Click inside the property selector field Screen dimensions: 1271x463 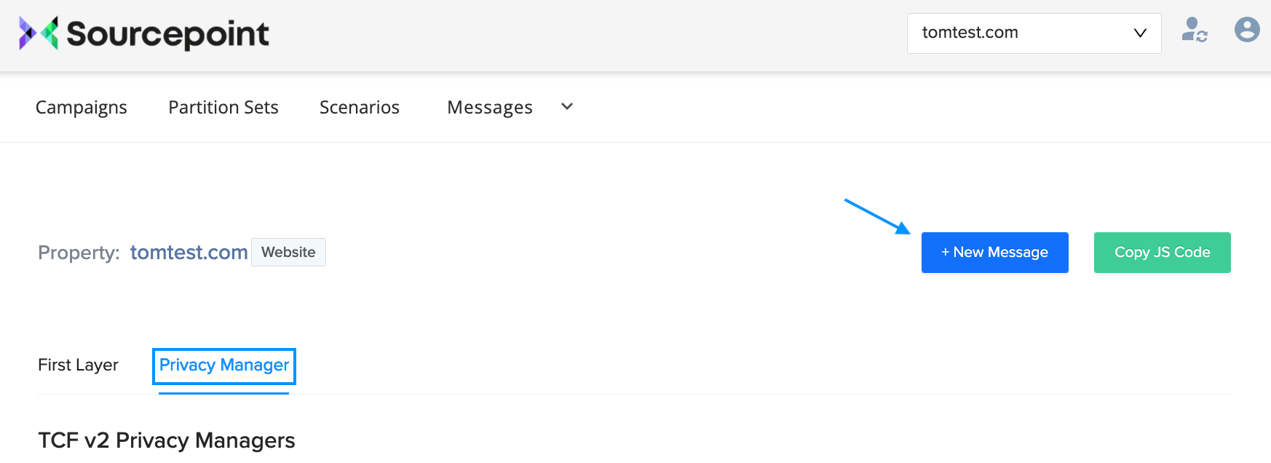(1005, 33)
